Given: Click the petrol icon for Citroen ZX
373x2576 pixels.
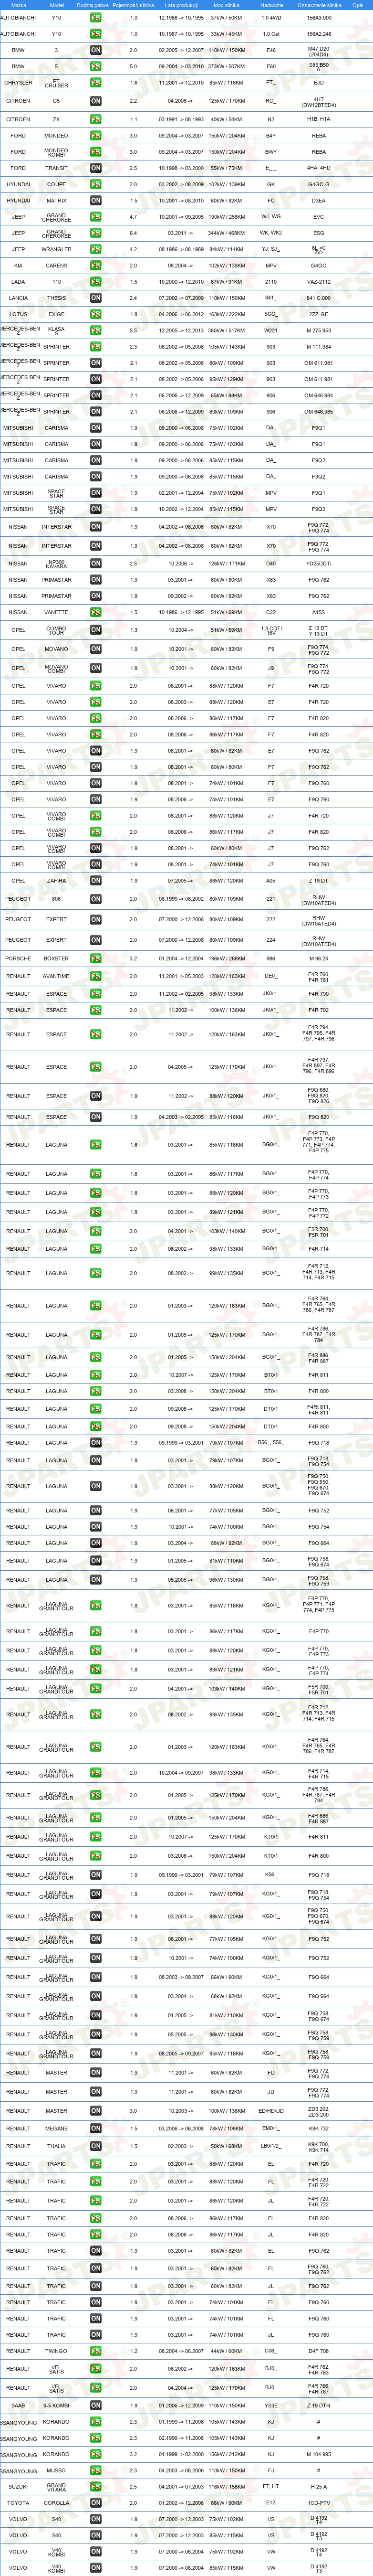Looking at the screenshot, I should coord(95,119).
